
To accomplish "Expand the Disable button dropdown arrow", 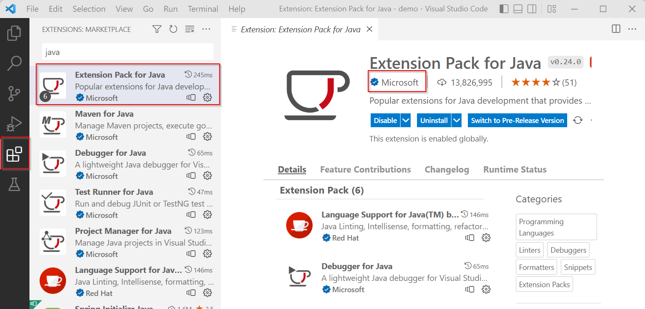I will [x=406, y=120].
